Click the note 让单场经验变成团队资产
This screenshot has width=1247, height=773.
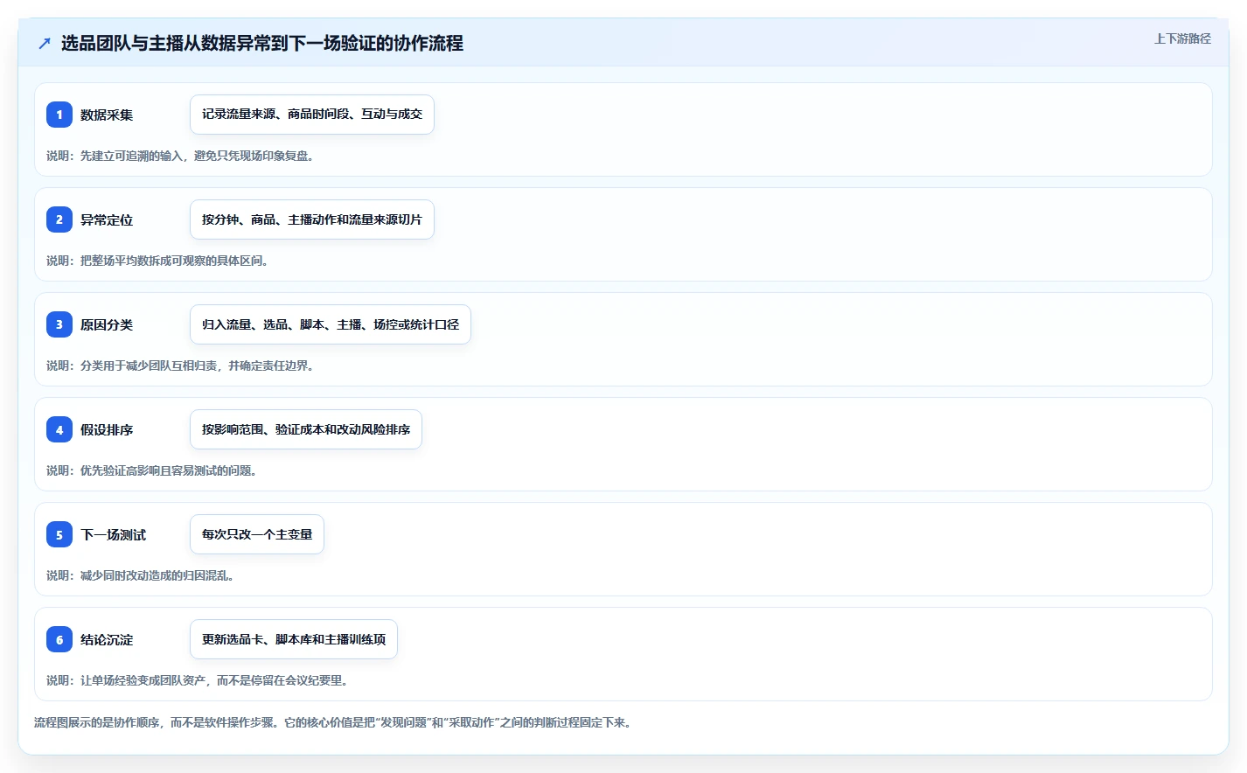tap(143, 680)
